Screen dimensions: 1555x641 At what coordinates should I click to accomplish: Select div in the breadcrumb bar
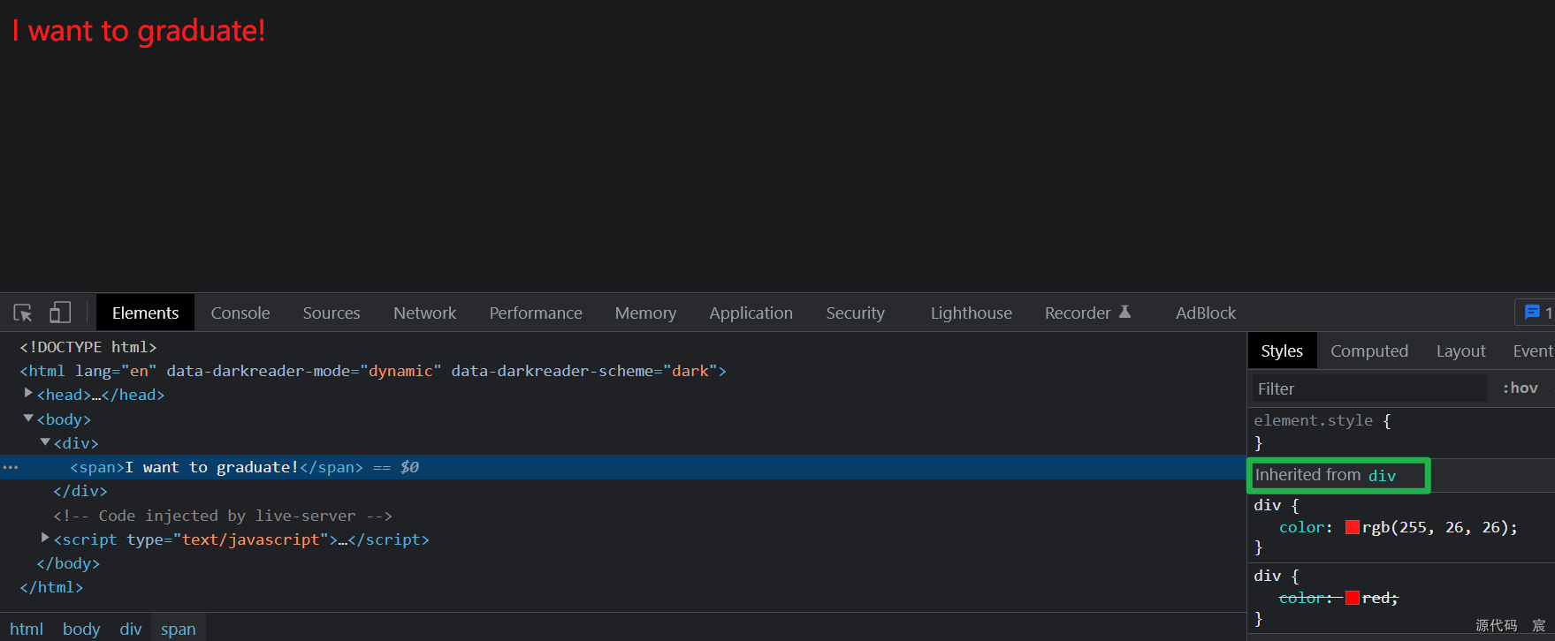131,629
